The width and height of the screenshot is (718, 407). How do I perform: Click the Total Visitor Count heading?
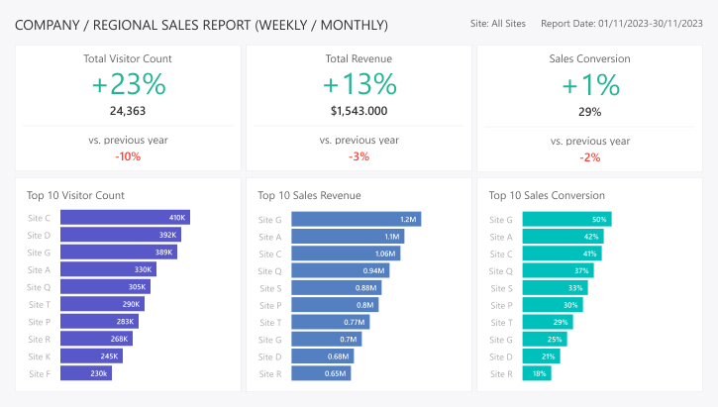(128, 58)
